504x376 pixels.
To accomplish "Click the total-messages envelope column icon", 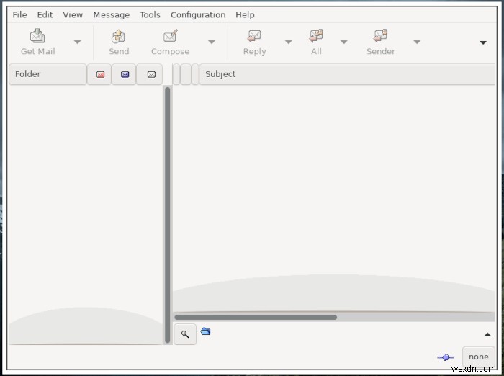I will pos(151,74).
